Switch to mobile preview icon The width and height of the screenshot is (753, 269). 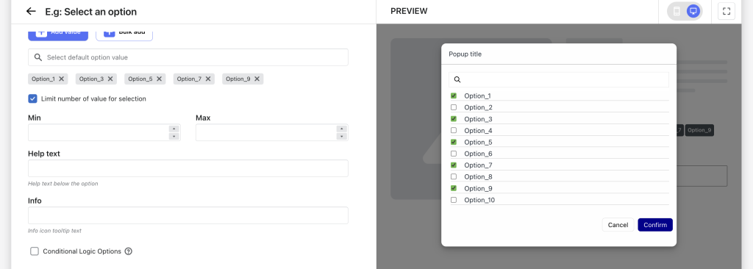[x=677, y=12]
